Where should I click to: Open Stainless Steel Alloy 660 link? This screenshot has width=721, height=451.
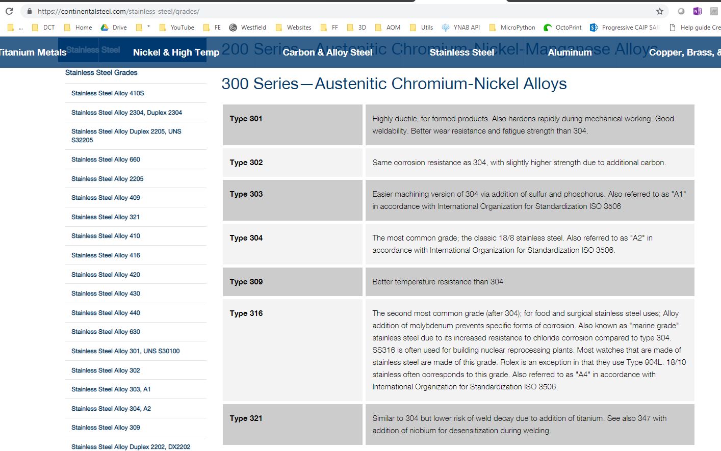point(106,160)
